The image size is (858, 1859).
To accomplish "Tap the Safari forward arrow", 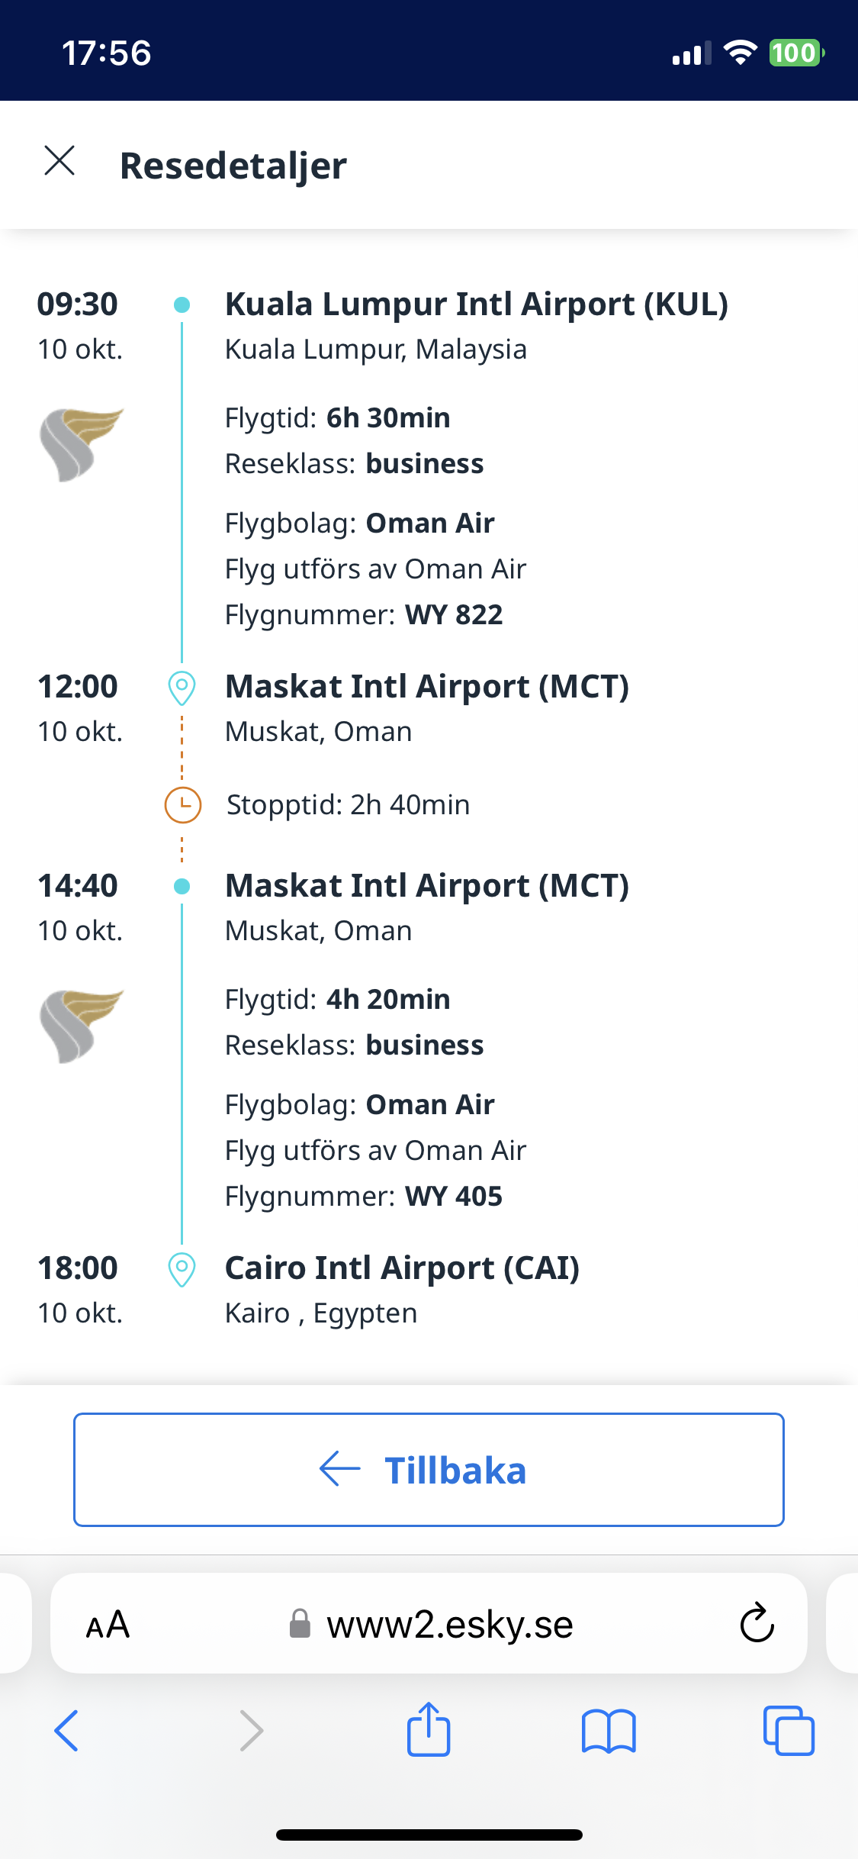I will coord(251,1730).
